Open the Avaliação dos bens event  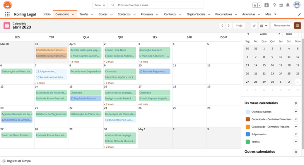tap(155, 50)
